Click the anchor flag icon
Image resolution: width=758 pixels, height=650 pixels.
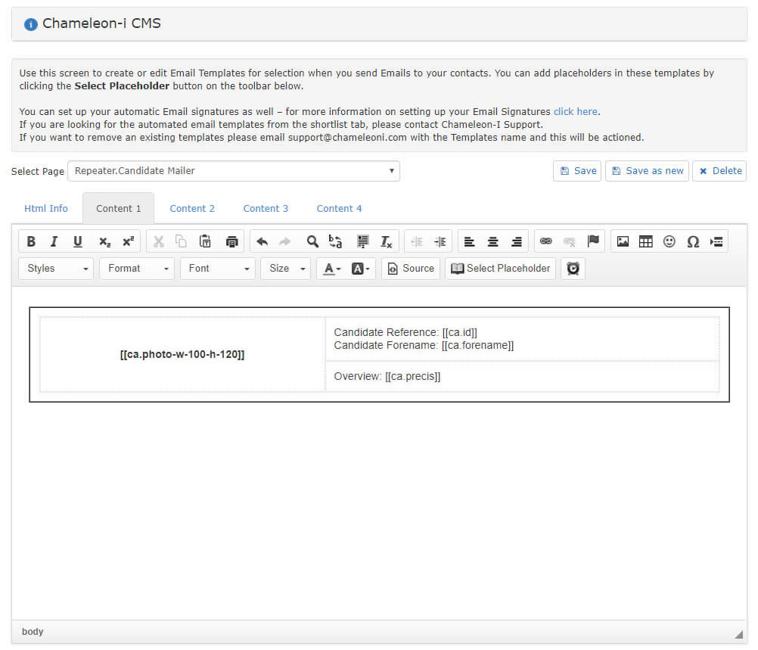[x=593, y=242]
